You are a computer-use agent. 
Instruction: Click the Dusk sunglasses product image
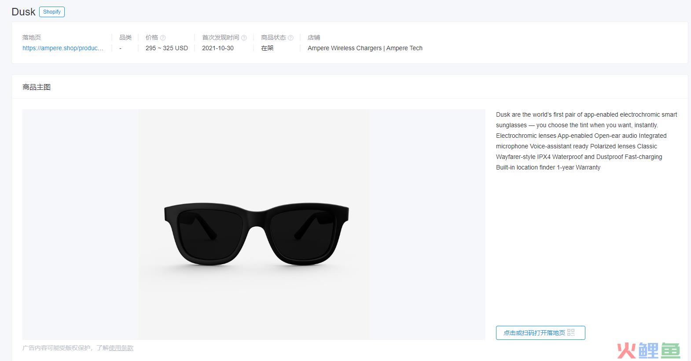254,225
